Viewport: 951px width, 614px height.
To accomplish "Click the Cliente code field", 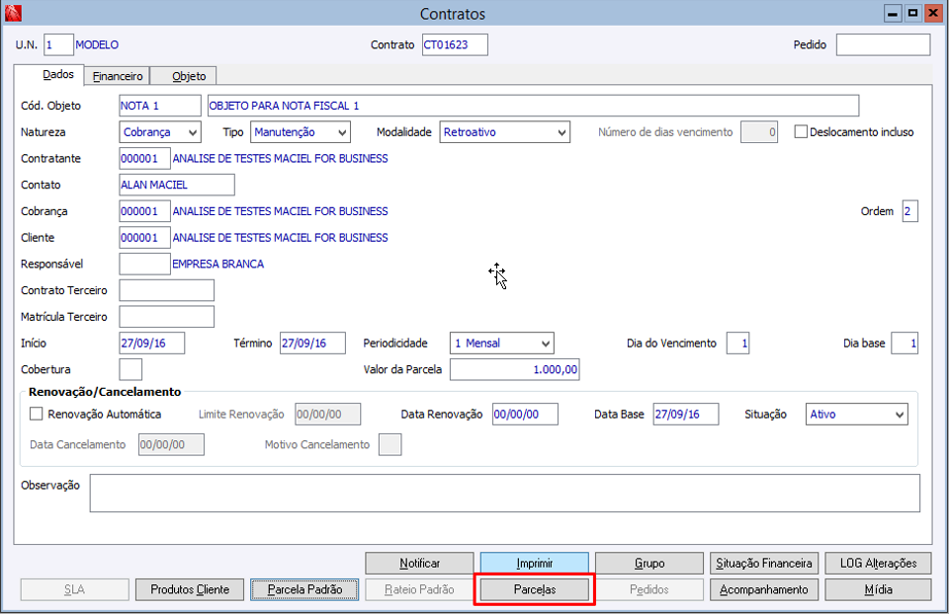I will (145, 237).
